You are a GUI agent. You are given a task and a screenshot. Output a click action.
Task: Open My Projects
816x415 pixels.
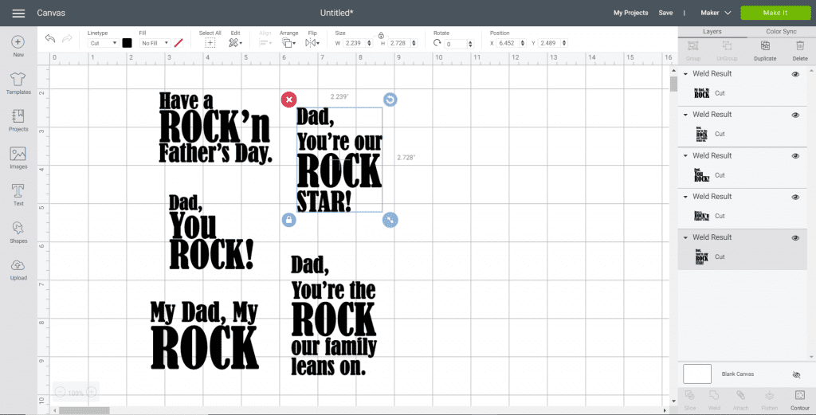point(631,13)
